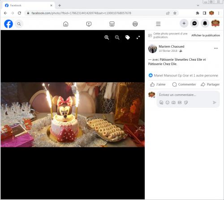Viewport: 224px width, 200px height.
Task: Open Messenger chats
Action: (x=194, y=23)
